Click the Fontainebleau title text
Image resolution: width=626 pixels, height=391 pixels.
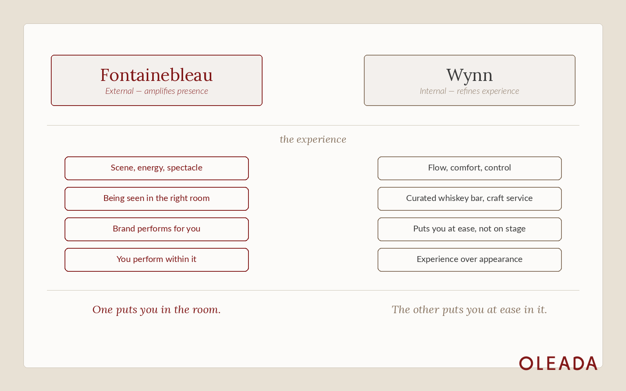156,75
